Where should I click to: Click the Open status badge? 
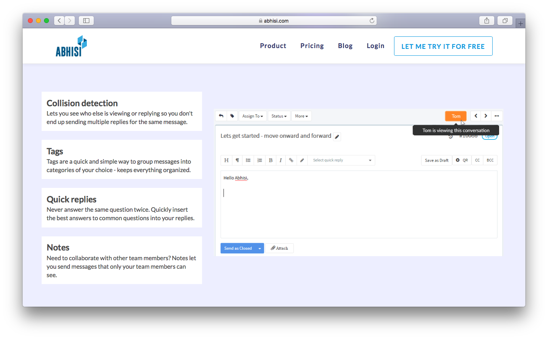tap(489, 136)
